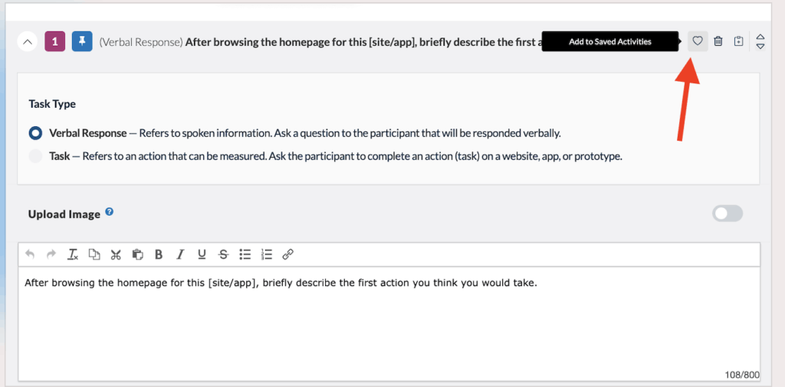Viewport: 785px width, 387px height.
Task: Toggle strikethrough formatting
Action: [x=223, y=255]
